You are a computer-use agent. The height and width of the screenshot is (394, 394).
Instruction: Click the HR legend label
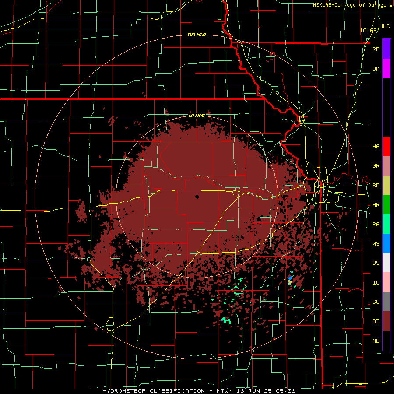(x=376, y=205)
